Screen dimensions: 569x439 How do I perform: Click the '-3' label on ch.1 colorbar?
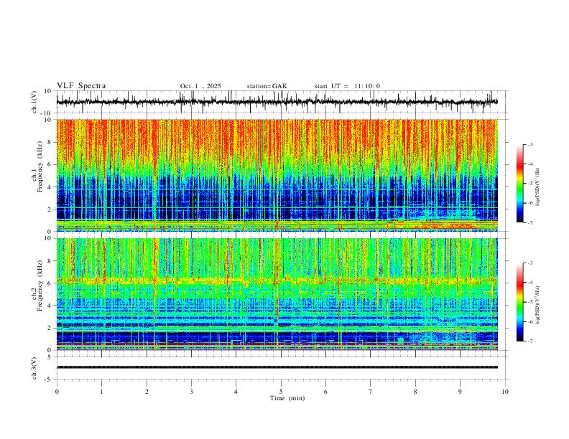[x=529, y=144]
